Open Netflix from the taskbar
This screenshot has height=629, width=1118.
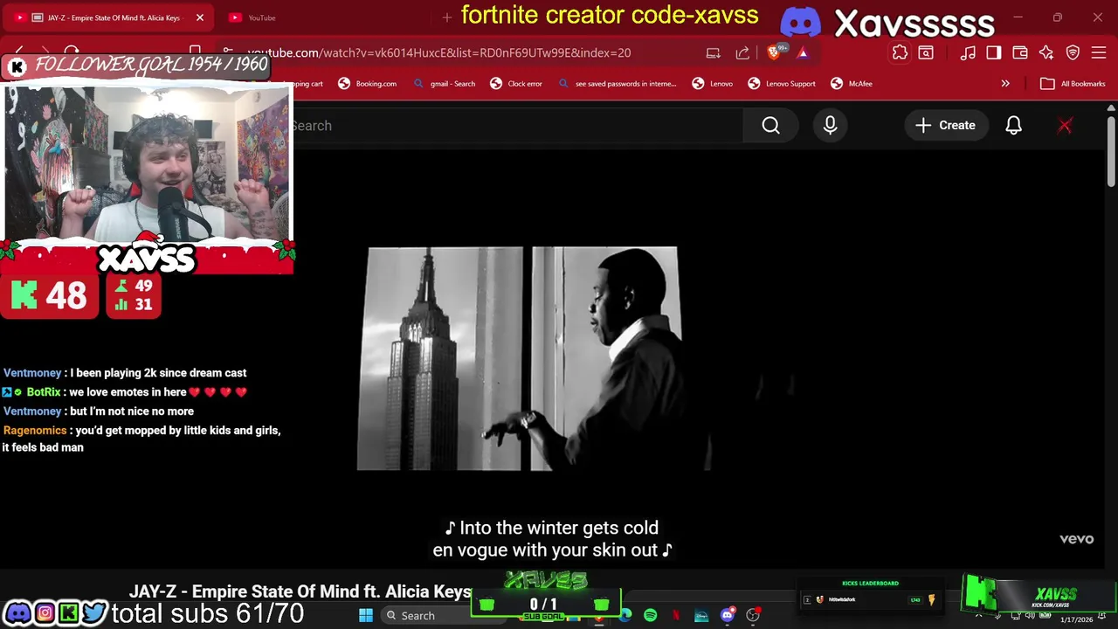676,616
